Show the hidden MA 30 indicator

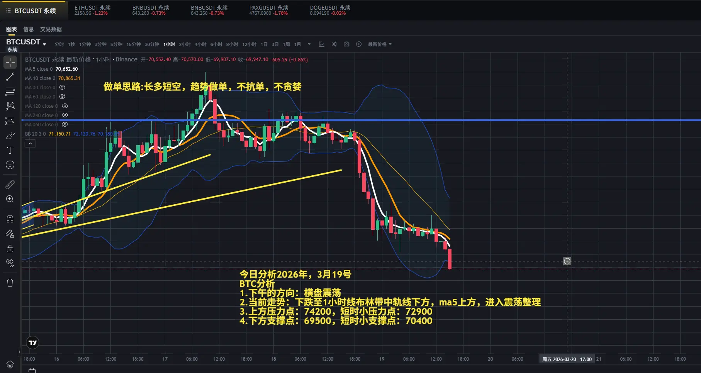coord(62,88)
